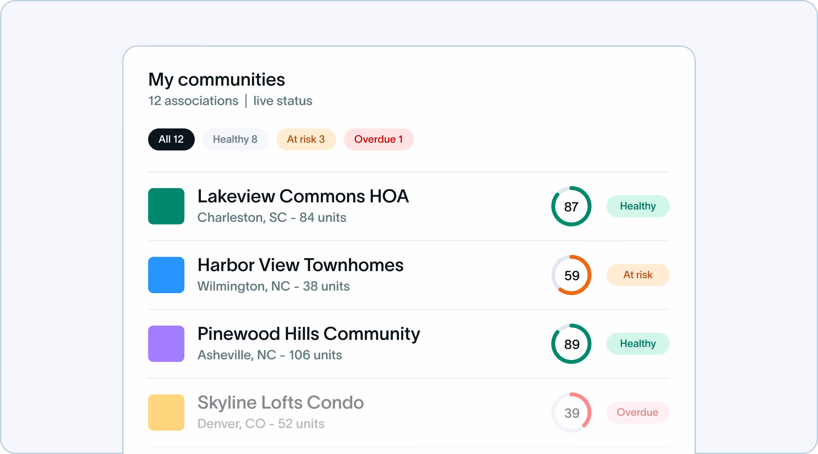
Task: Open Skyline Lofts Condo title
Action: (281, 403)
